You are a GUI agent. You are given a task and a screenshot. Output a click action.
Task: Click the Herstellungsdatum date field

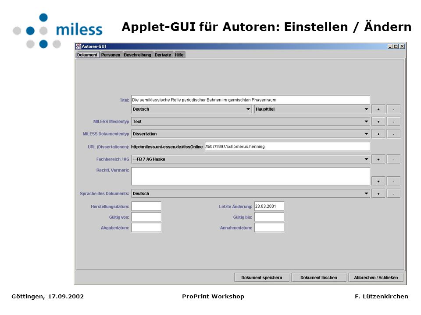point(146,206)
